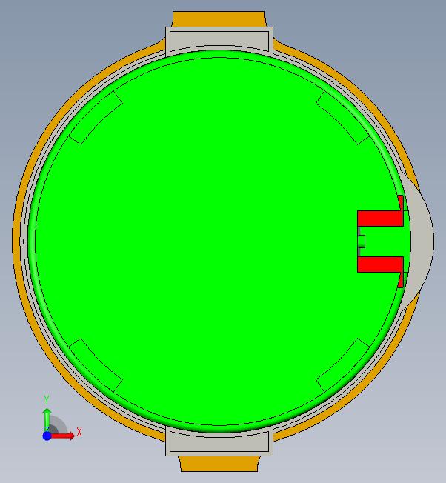Click the blue origin ball of the triad
The width and height of the screenshot is (446, 483).
(47, 436)
